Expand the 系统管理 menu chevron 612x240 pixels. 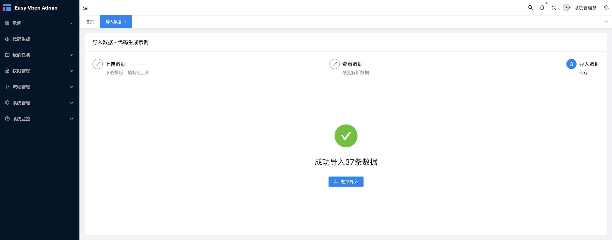71,103
